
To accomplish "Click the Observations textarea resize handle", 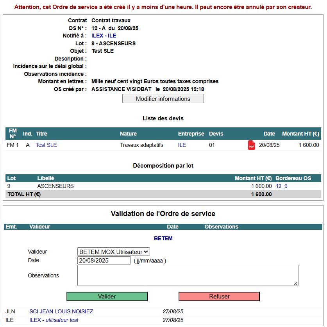I will [296, 283].
